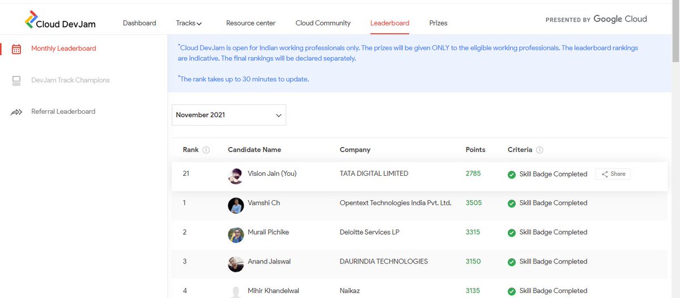Click the Google Cloud presented-by logo
The image size is (680, 298).
click(620, 19)
